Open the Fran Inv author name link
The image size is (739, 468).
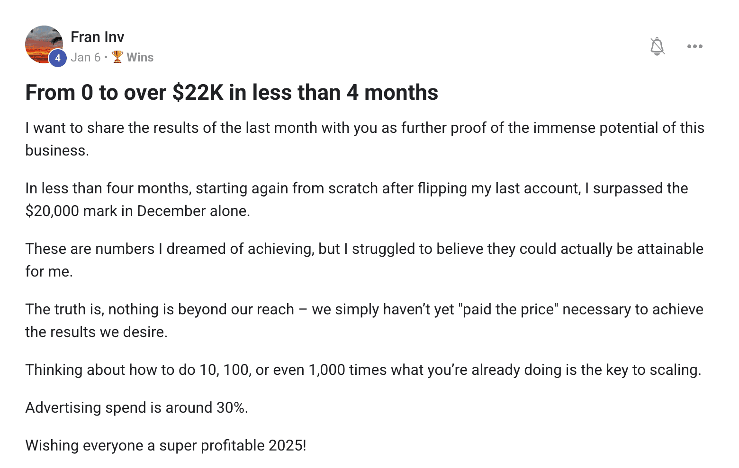[x=98, y=37]
